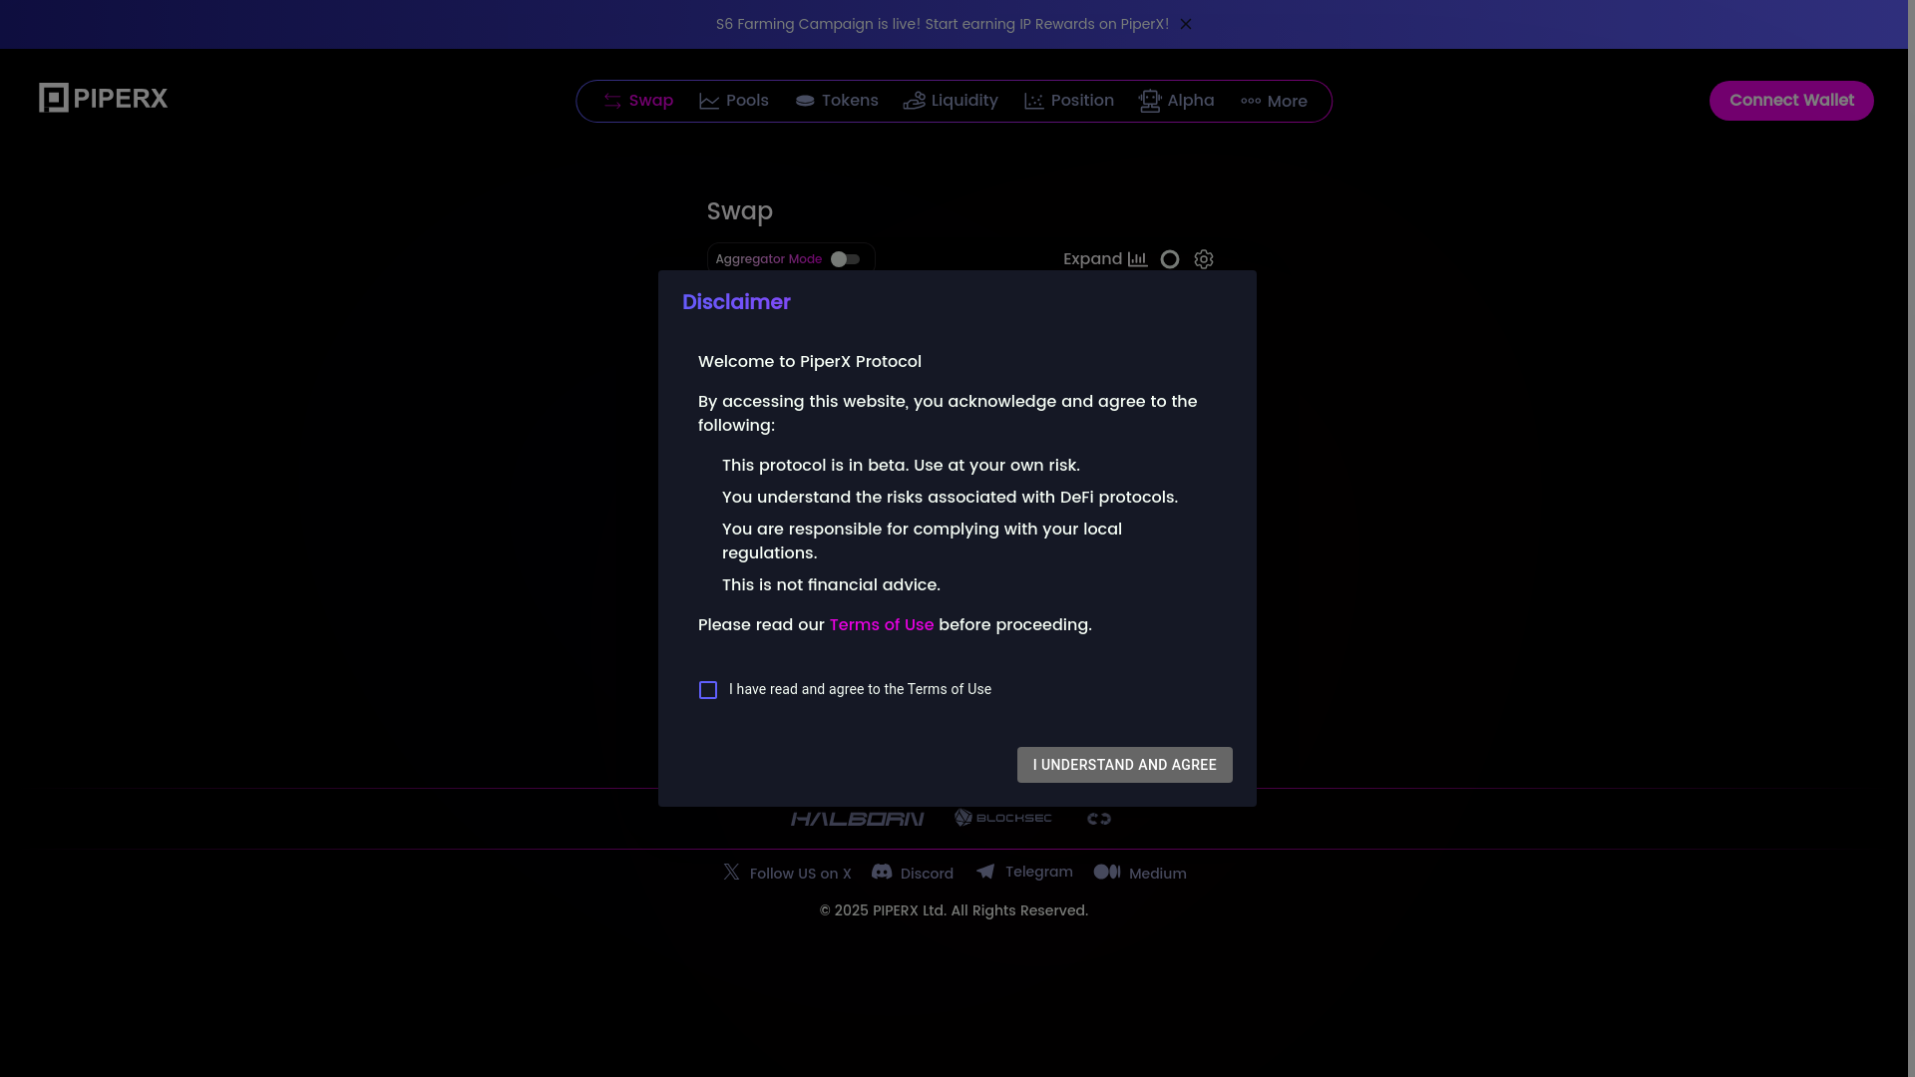Open the Tokens tab
This screenshot has width=1915, height=1077.
[837, 101]
